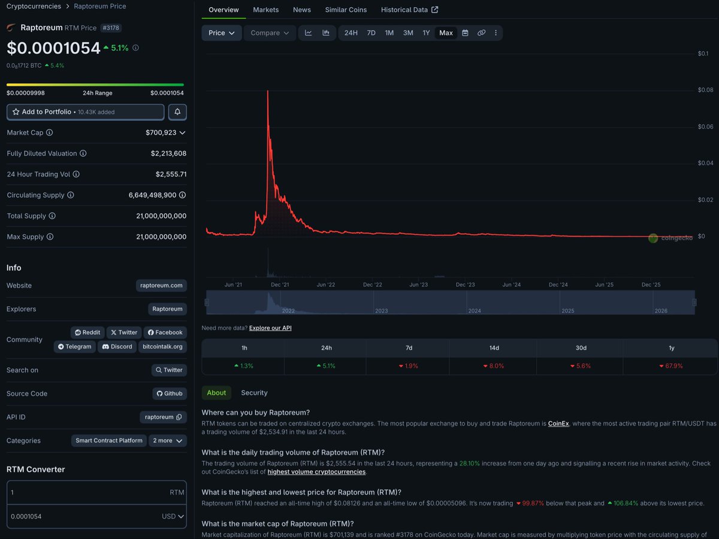Click the 7d change value -1.9%

pyautogui.click(x=409, y=366)
